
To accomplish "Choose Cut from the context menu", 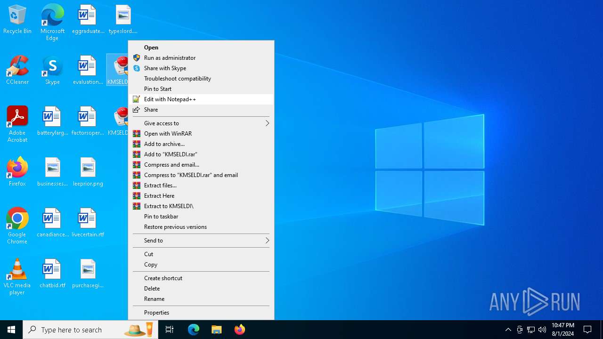I will [x=201, y=254].
